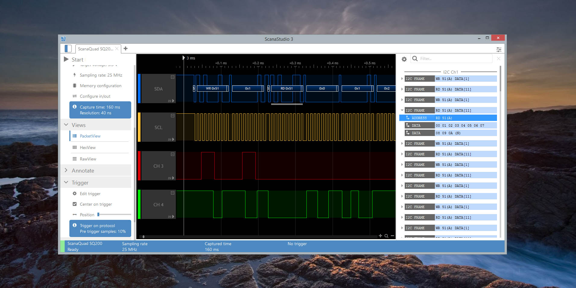Open the workspace settings sliders icon

[499, 49]
